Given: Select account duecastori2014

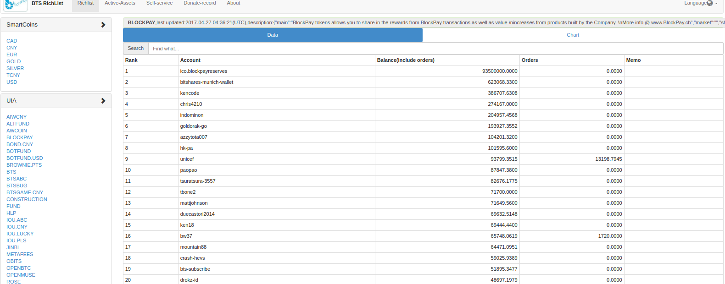Looking at the screenshot, I should click(197, 214).
